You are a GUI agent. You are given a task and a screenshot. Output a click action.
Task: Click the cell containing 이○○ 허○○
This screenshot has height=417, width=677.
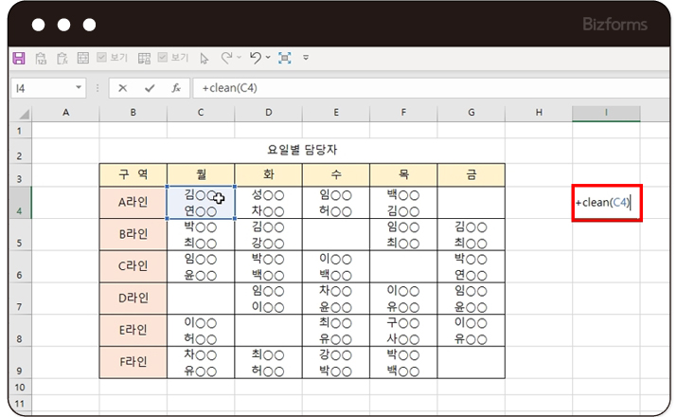point(201,331)
